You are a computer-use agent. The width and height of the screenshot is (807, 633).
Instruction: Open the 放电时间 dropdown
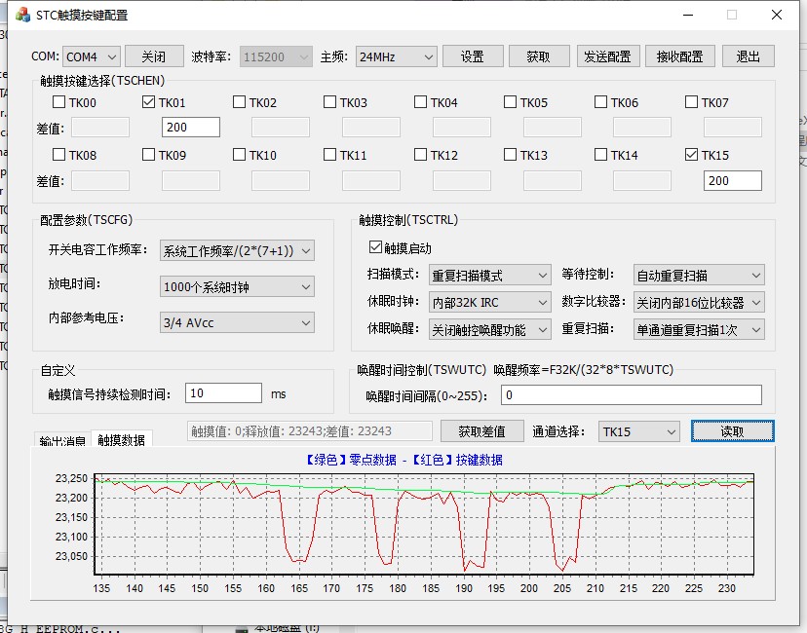(237, 287)
